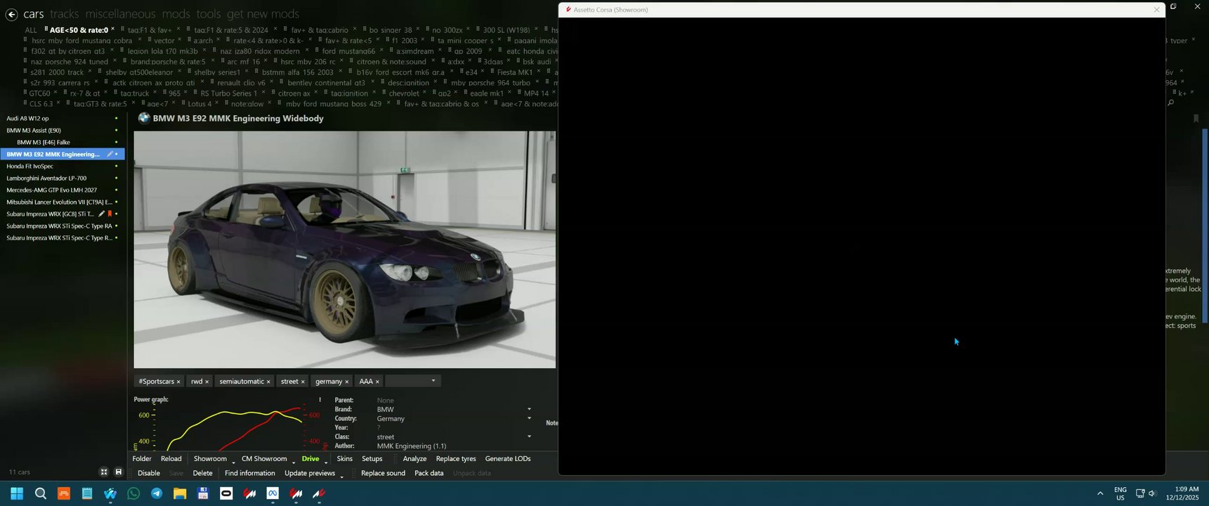This screenshot has height=506, width=1209.
Task: Select Mercedes-AMG GTP Evo LMH 2027
Action: pos(62,190)
